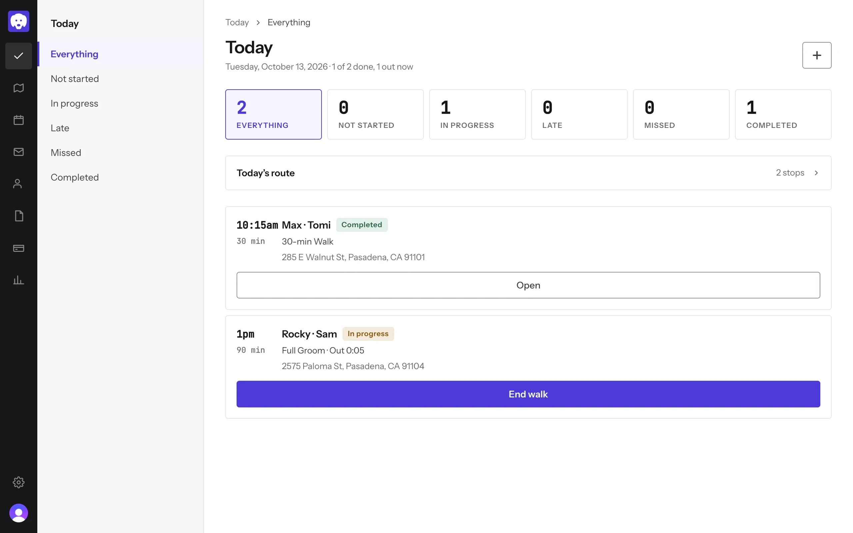Open the document file sidebar icon
853x533 pixels.
[19, 216]
